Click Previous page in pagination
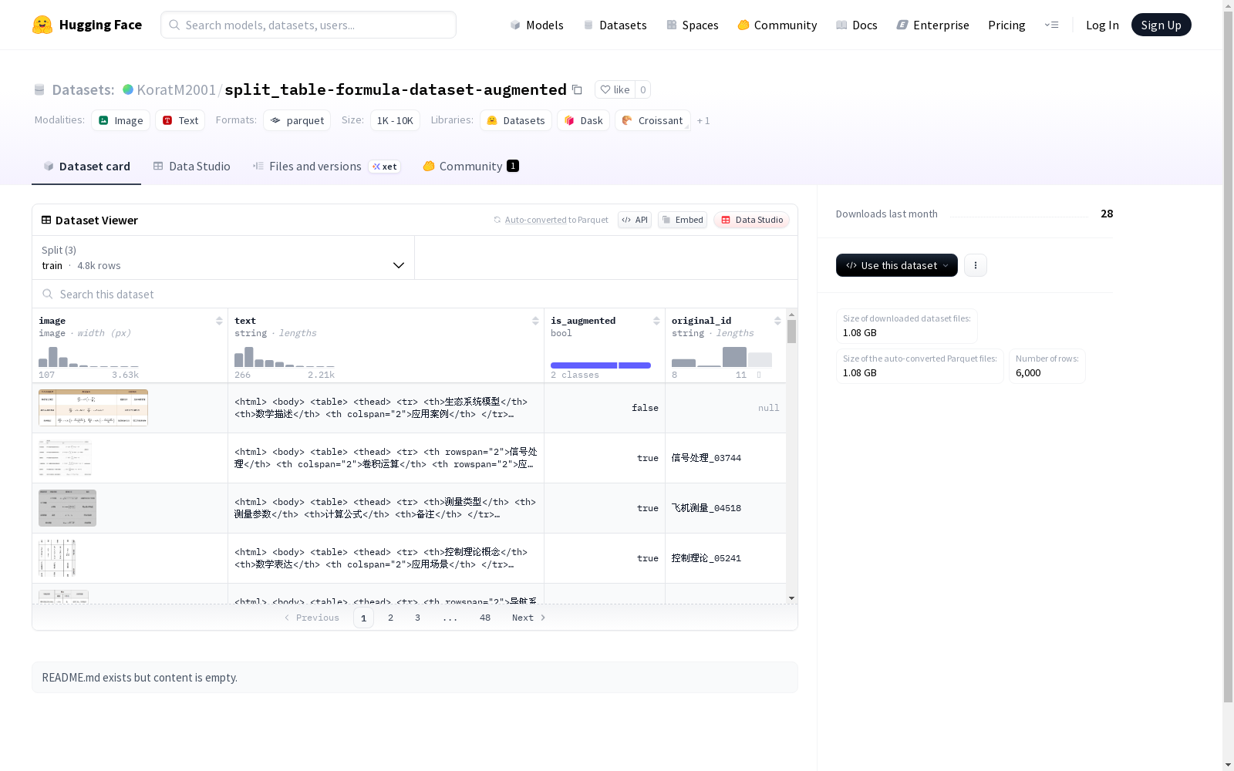Image resolution: width=1234 pixels, height=771 pixels. click(312, 618)
